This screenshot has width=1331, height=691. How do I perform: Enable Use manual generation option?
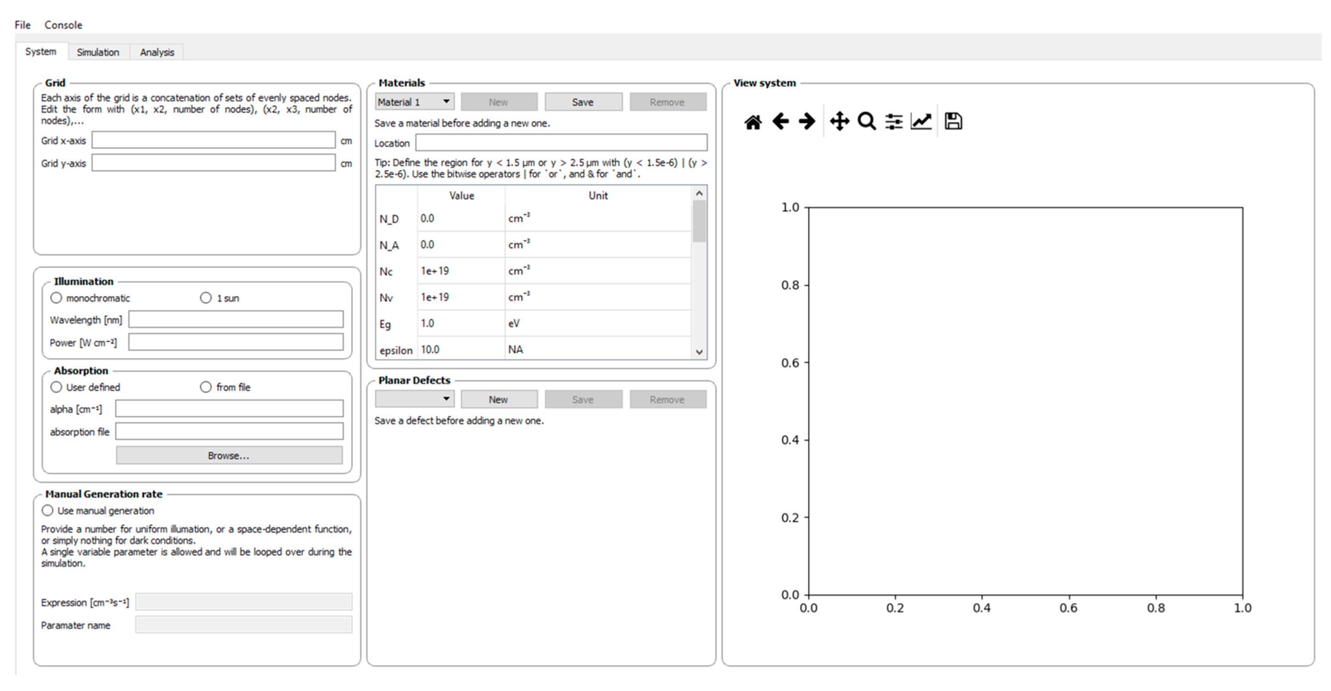tap(47, 510)
